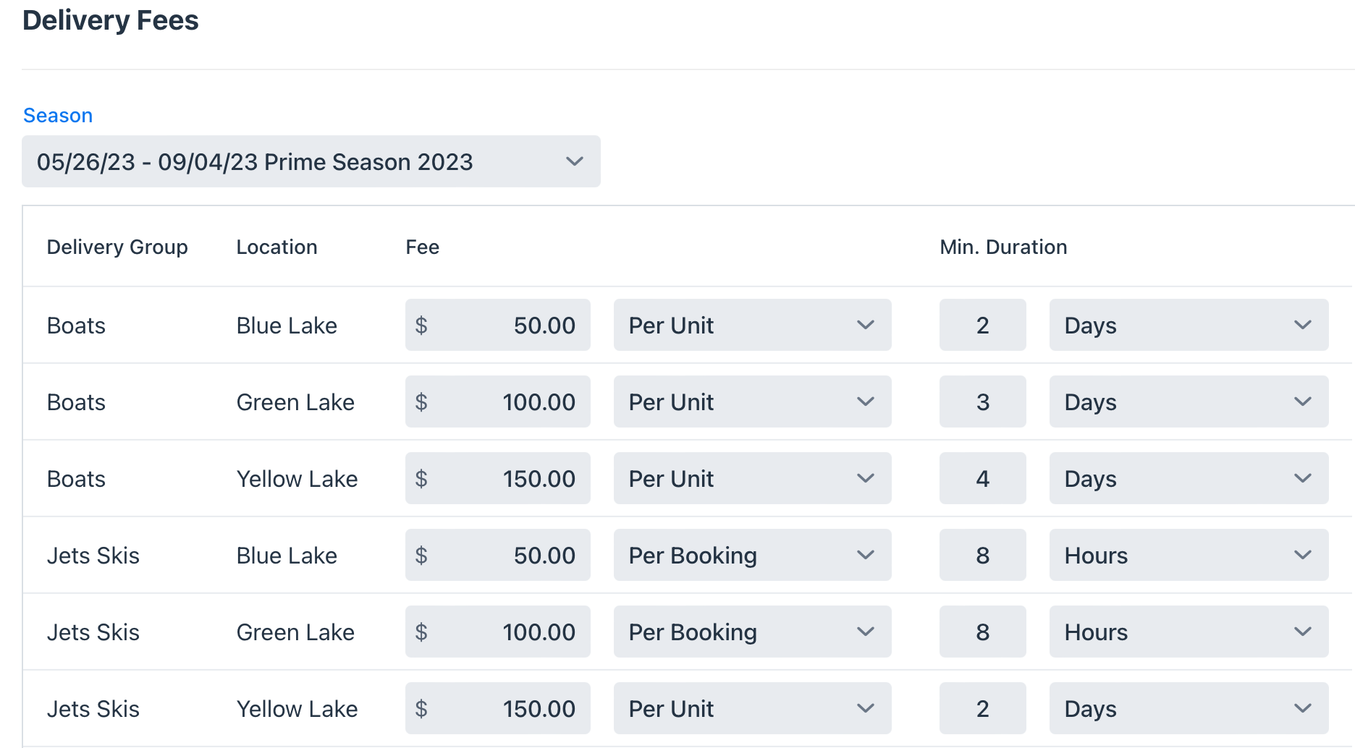Click the 100.00 fee field for Jets Skis Green Lake
This screenshot has width=1355, height=748.
coord(498,632)
